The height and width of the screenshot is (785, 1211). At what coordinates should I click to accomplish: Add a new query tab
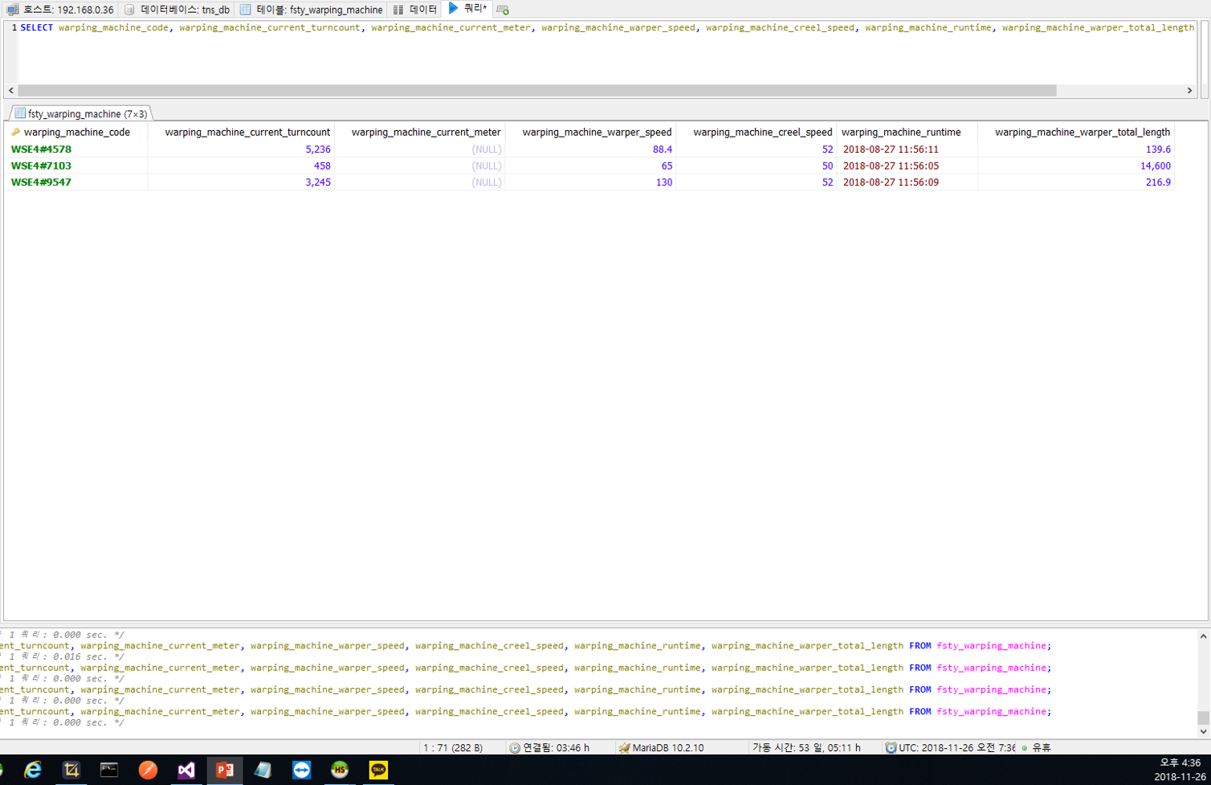pyautogui.click(x=503, y=10)
